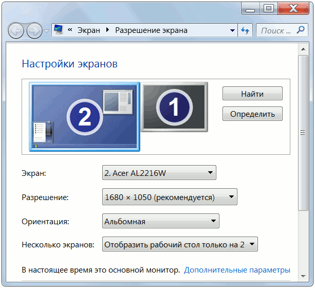
Task: Click the scroll up arrow
Action: 303,49
